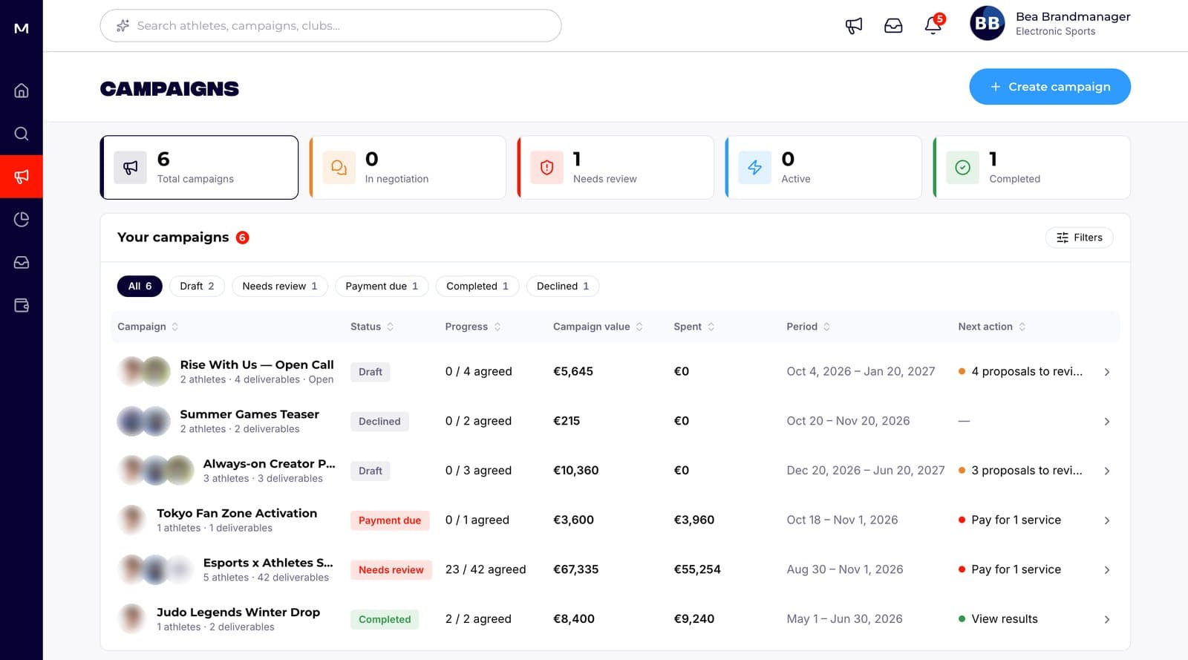Click Rise With Us athlete avatars
This screenshot has height=660, width=1188.
click(144, 372)
